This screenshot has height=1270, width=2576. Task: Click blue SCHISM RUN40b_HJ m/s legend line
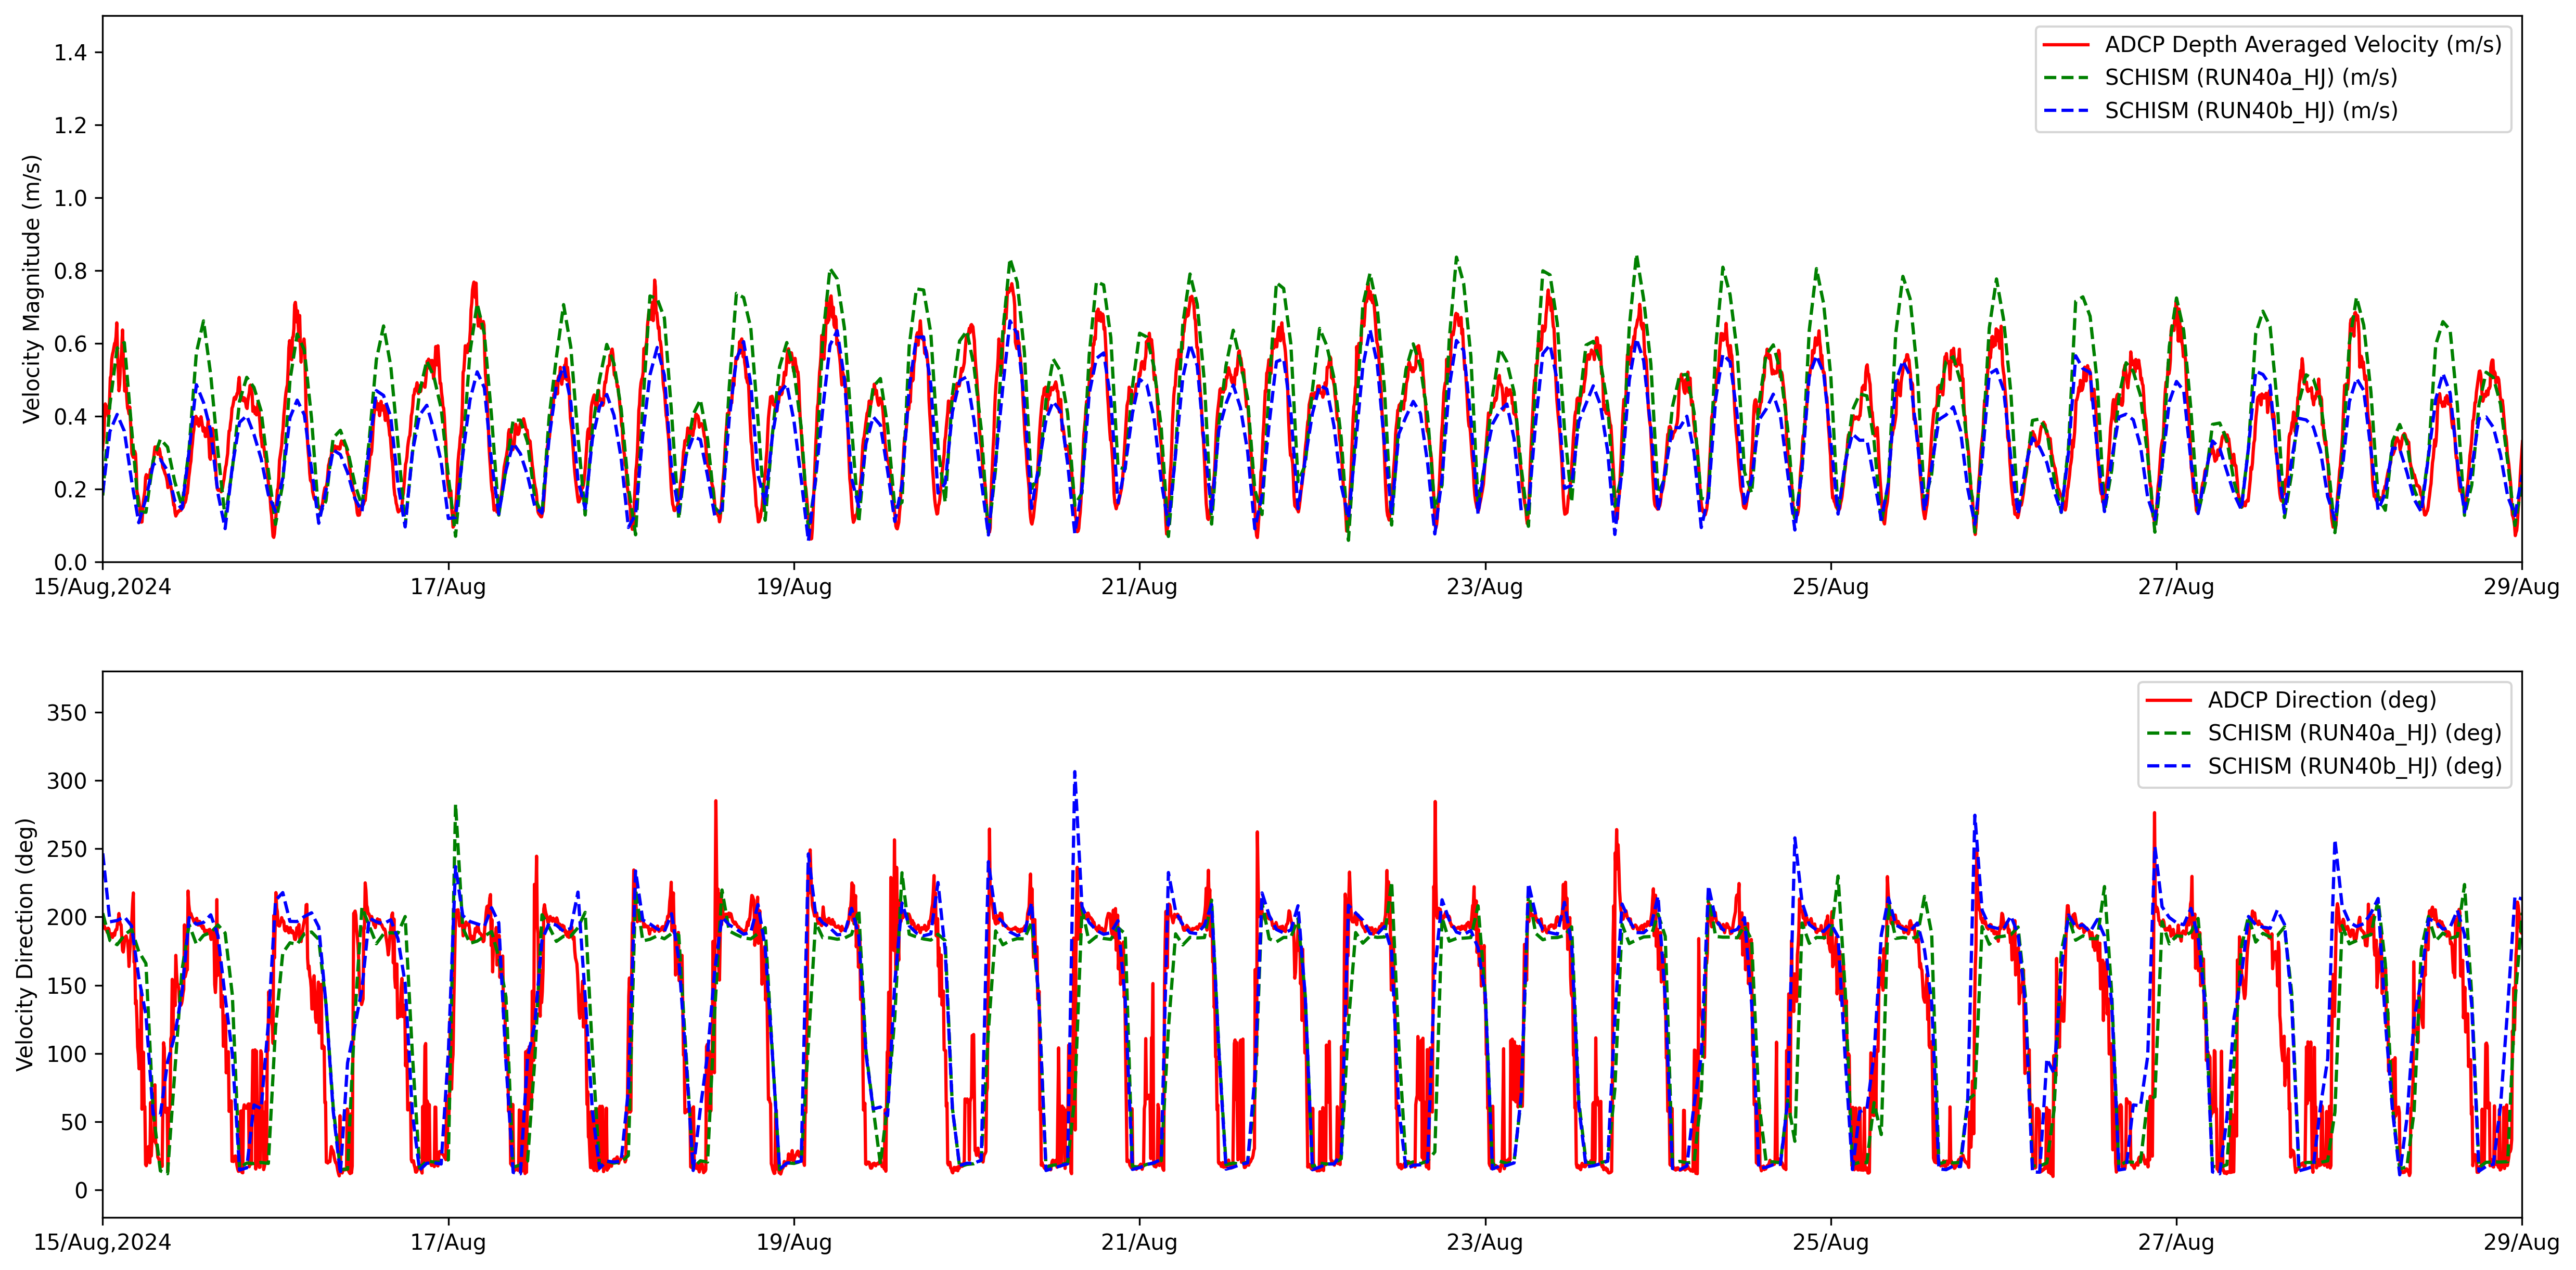[2065, 111]
